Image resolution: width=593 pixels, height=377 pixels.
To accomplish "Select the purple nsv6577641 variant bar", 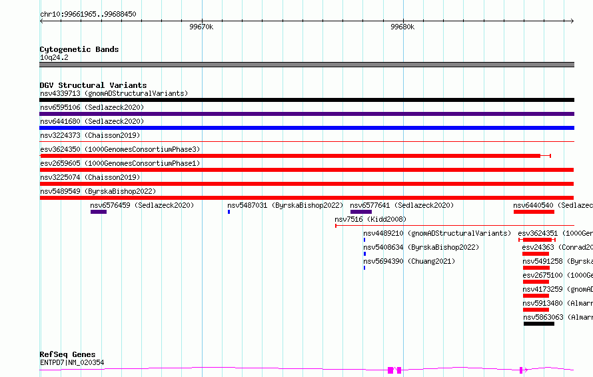I will point(361,212).
